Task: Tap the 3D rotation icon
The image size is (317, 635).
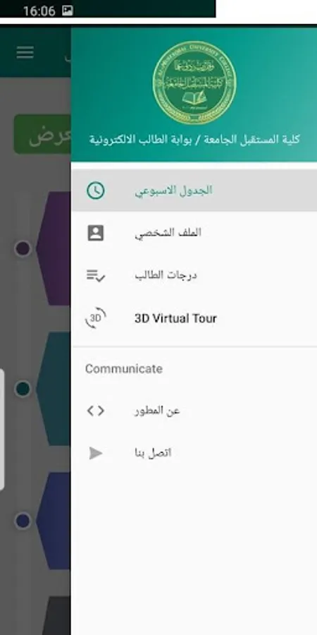Action: pos(95,318)
